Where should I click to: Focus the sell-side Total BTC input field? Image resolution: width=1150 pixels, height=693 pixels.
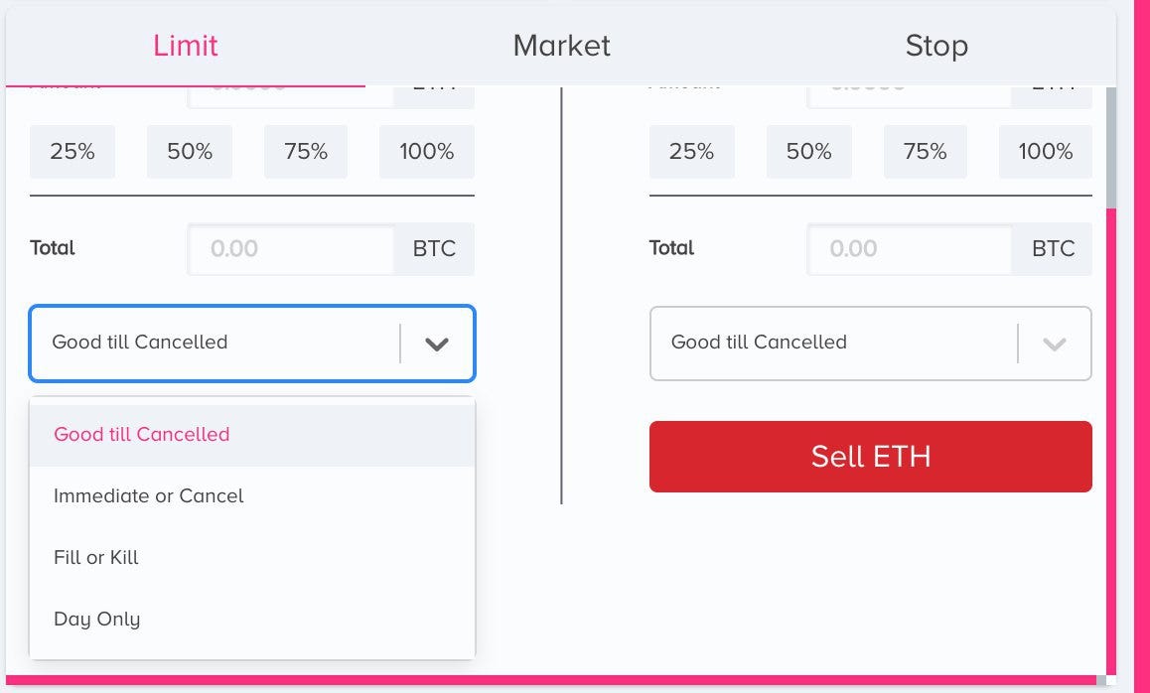910,248
